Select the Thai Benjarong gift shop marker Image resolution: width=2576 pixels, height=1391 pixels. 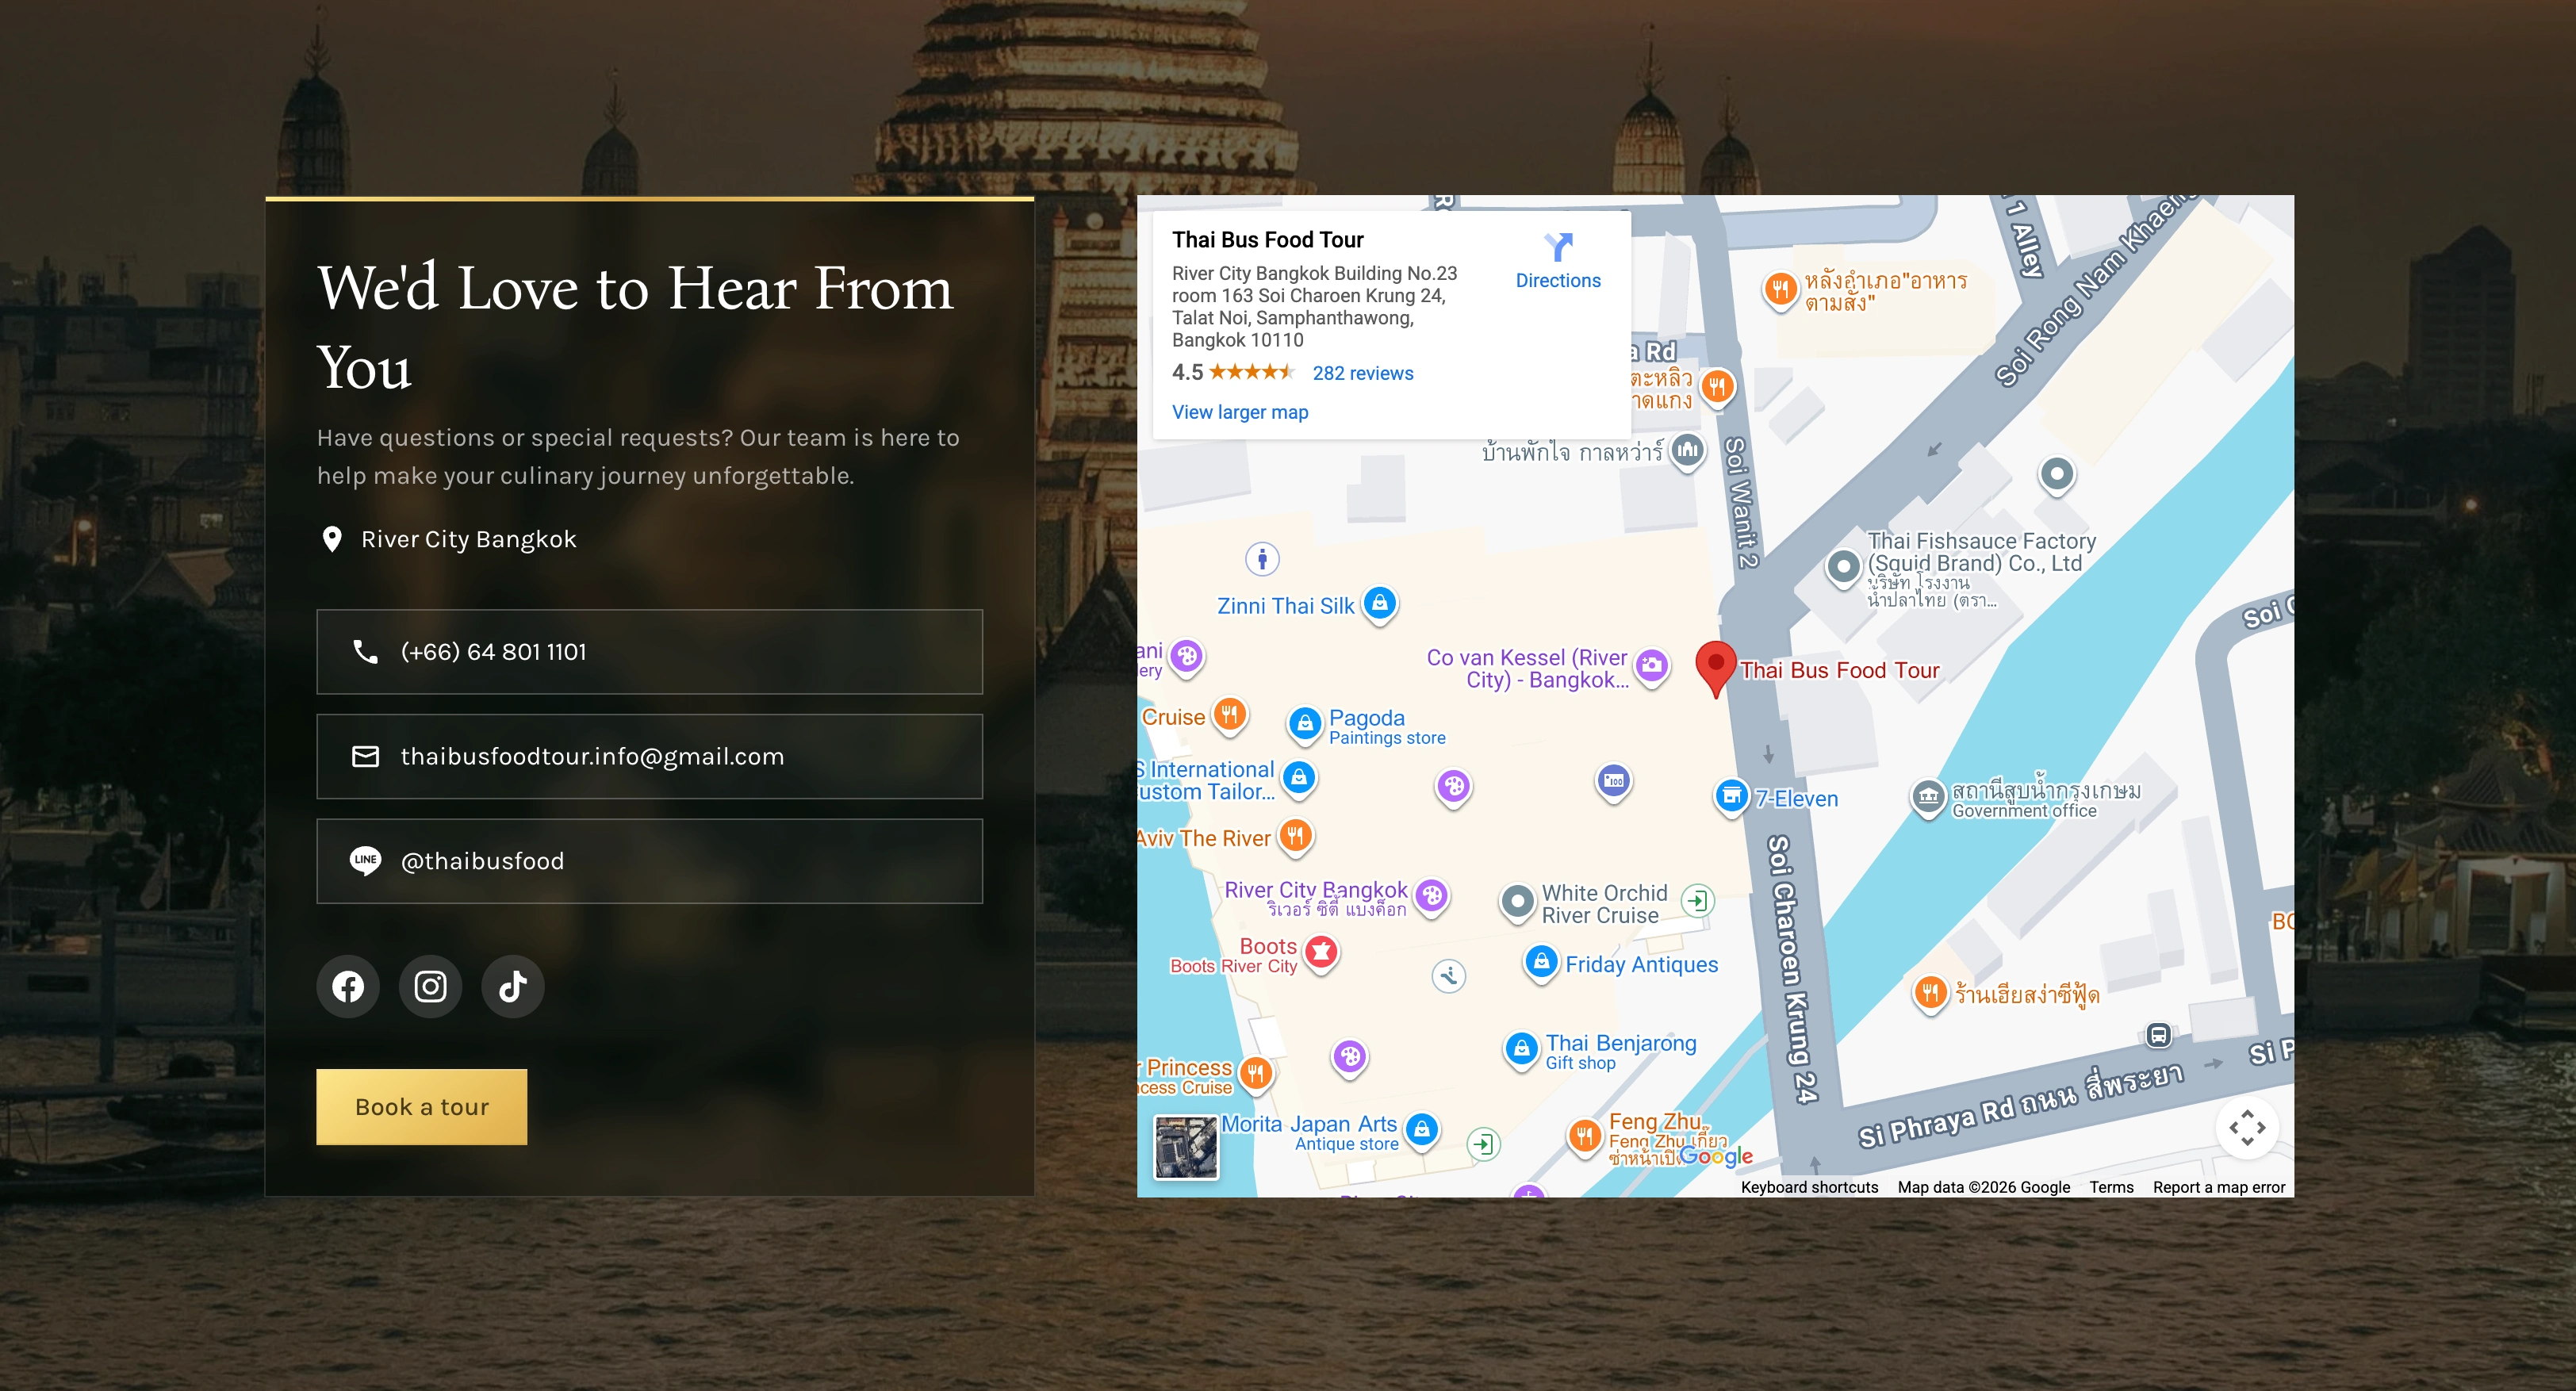click(1521, 1048)
